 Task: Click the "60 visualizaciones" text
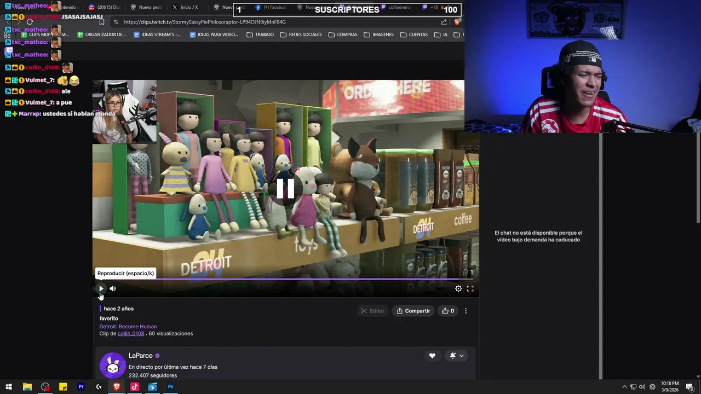pos(170,333)
